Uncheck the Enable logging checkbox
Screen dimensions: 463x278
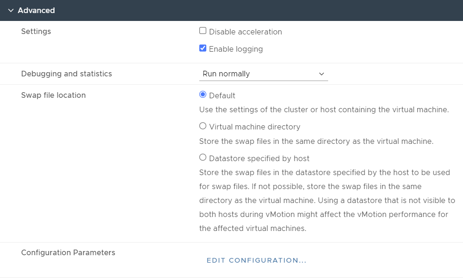[x=203, y=48]
